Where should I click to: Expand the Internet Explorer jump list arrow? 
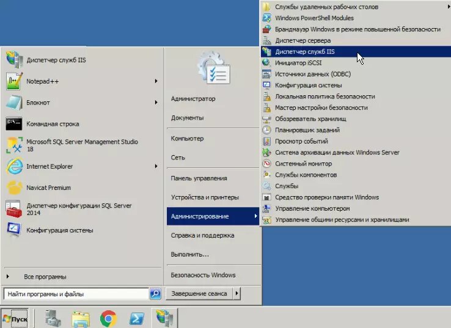pos(156,166)
